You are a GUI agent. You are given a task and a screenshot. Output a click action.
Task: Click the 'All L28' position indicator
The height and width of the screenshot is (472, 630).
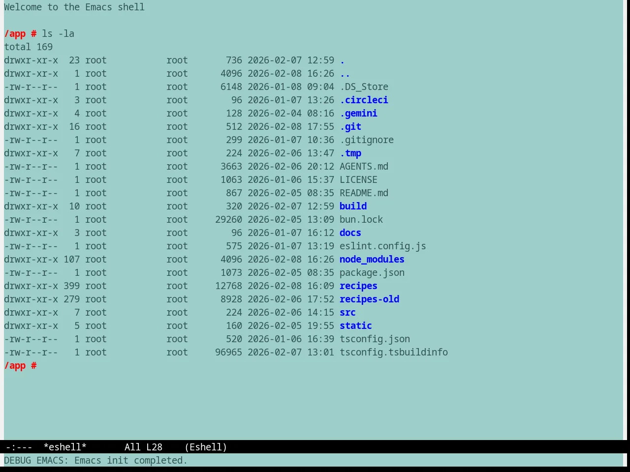point(143,447)
